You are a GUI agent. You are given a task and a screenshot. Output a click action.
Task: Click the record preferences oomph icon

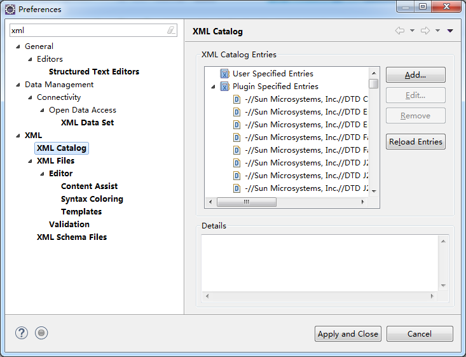point(41,333)
